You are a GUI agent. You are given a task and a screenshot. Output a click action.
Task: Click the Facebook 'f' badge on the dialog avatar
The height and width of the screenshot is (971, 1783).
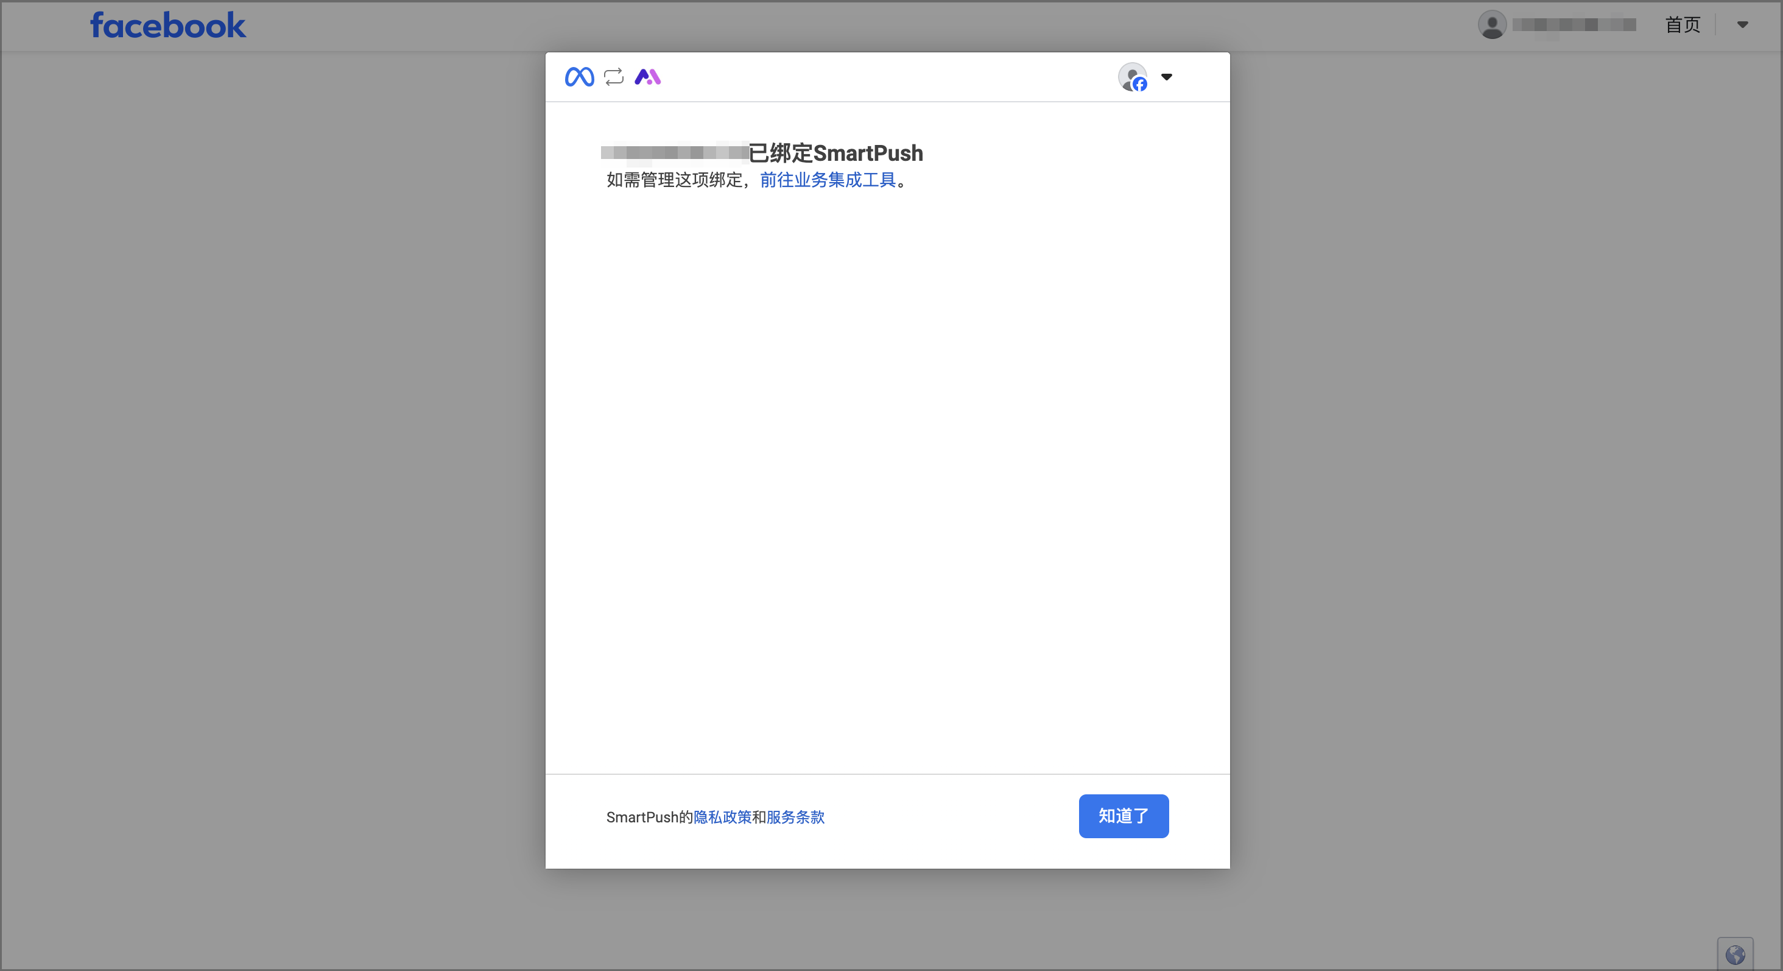(1139, 85)
